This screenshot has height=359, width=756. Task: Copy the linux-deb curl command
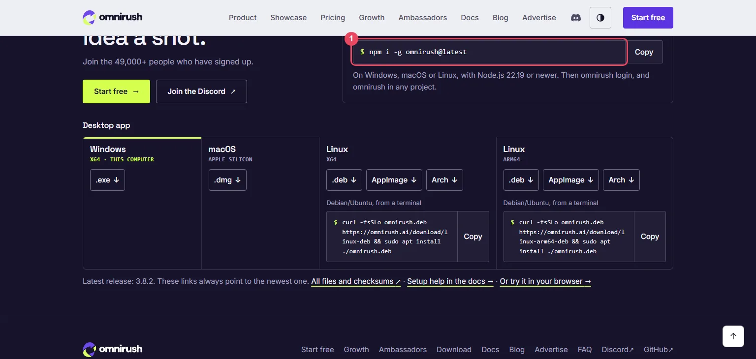pos(473,237)
